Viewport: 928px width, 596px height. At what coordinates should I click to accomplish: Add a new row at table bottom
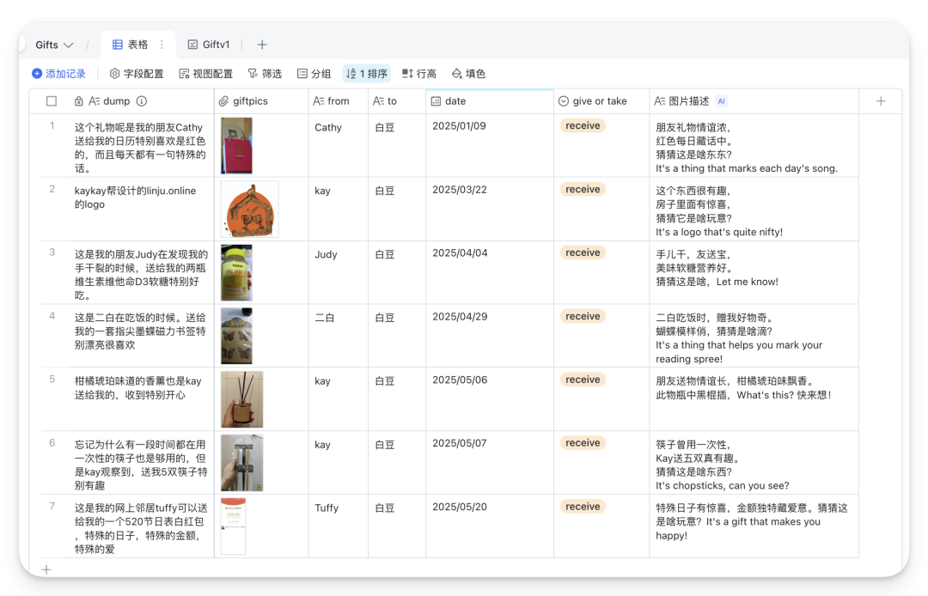click(46, 570)
